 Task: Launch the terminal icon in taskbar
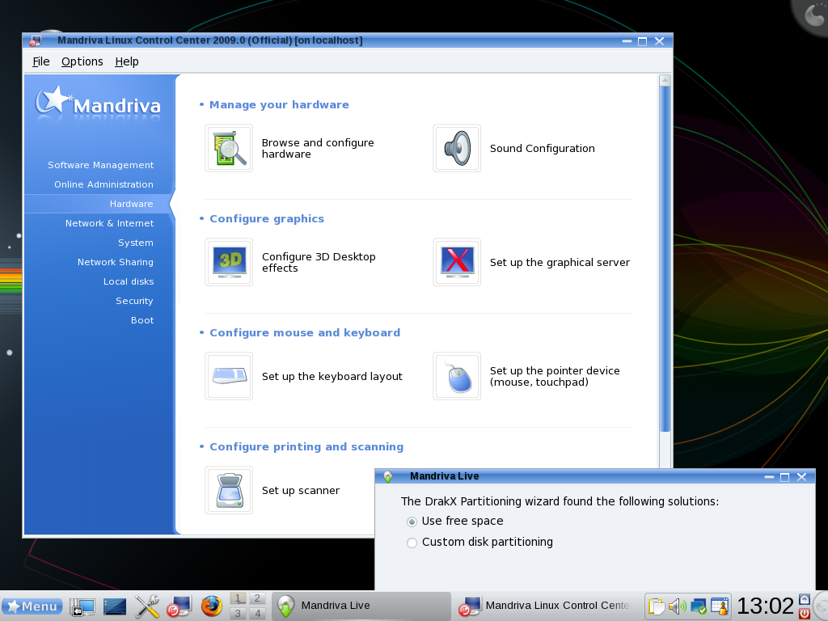pyautogui.click(x=115, y=606)
